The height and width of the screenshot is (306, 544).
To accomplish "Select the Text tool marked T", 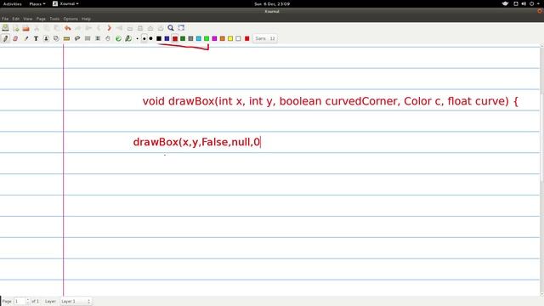I will pyautogui.click(x=36, y=38).
